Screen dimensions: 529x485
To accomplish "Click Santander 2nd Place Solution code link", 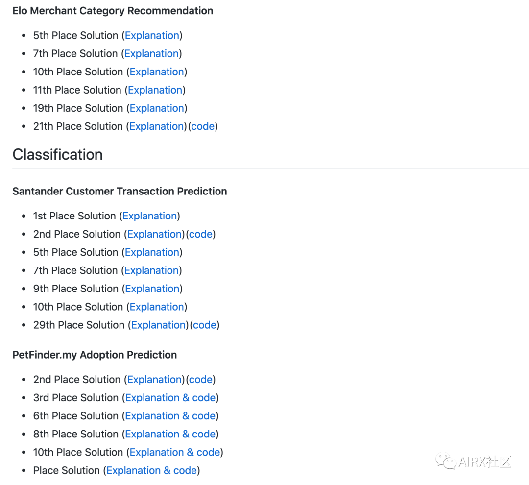I will tap(201, 234).
